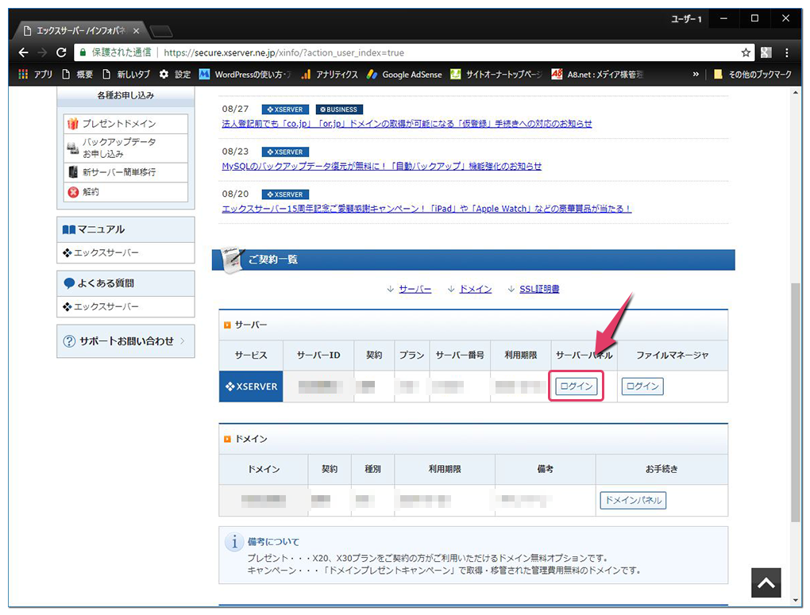Select プレゼントドメイン in the sidebar menu

point(119,124)
